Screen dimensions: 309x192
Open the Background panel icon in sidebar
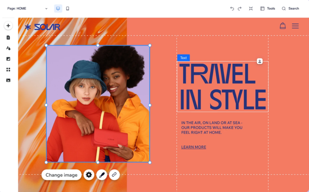(x=8, y=59)
